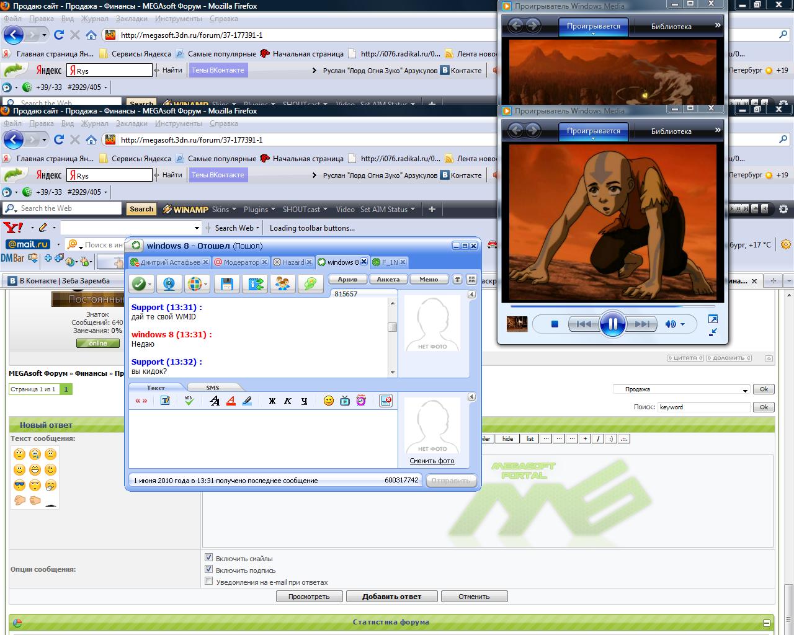Switch Media Player to compact mode
This screenshot has width=794, height=635.
coord(713,332)
